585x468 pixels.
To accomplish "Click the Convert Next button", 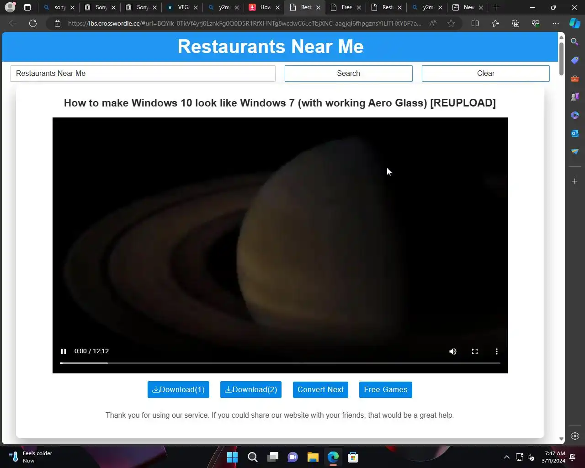I will click(x=320, y=390).
